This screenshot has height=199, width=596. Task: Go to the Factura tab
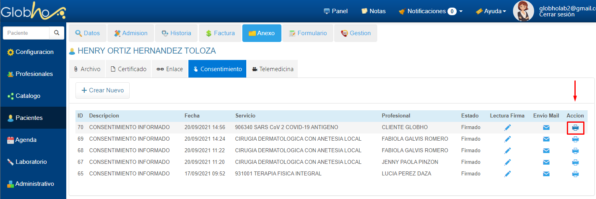point(220,33)
